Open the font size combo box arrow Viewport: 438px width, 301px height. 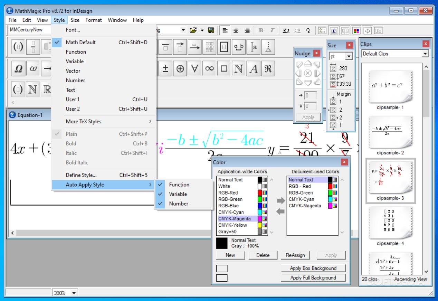(x=183, y=30)
